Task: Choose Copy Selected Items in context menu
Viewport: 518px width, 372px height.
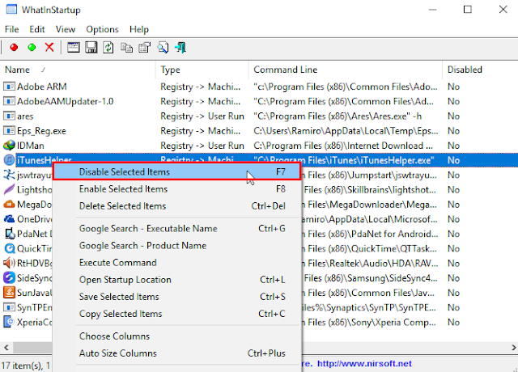Action: point(176,314)
